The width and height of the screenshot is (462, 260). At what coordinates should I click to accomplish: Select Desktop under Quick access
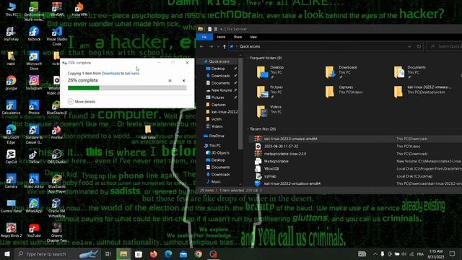point(218,69)
